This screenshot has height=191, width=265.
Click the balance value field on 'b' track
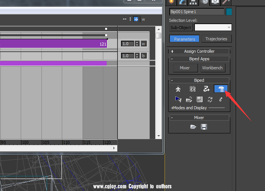(x=127, y=56)
